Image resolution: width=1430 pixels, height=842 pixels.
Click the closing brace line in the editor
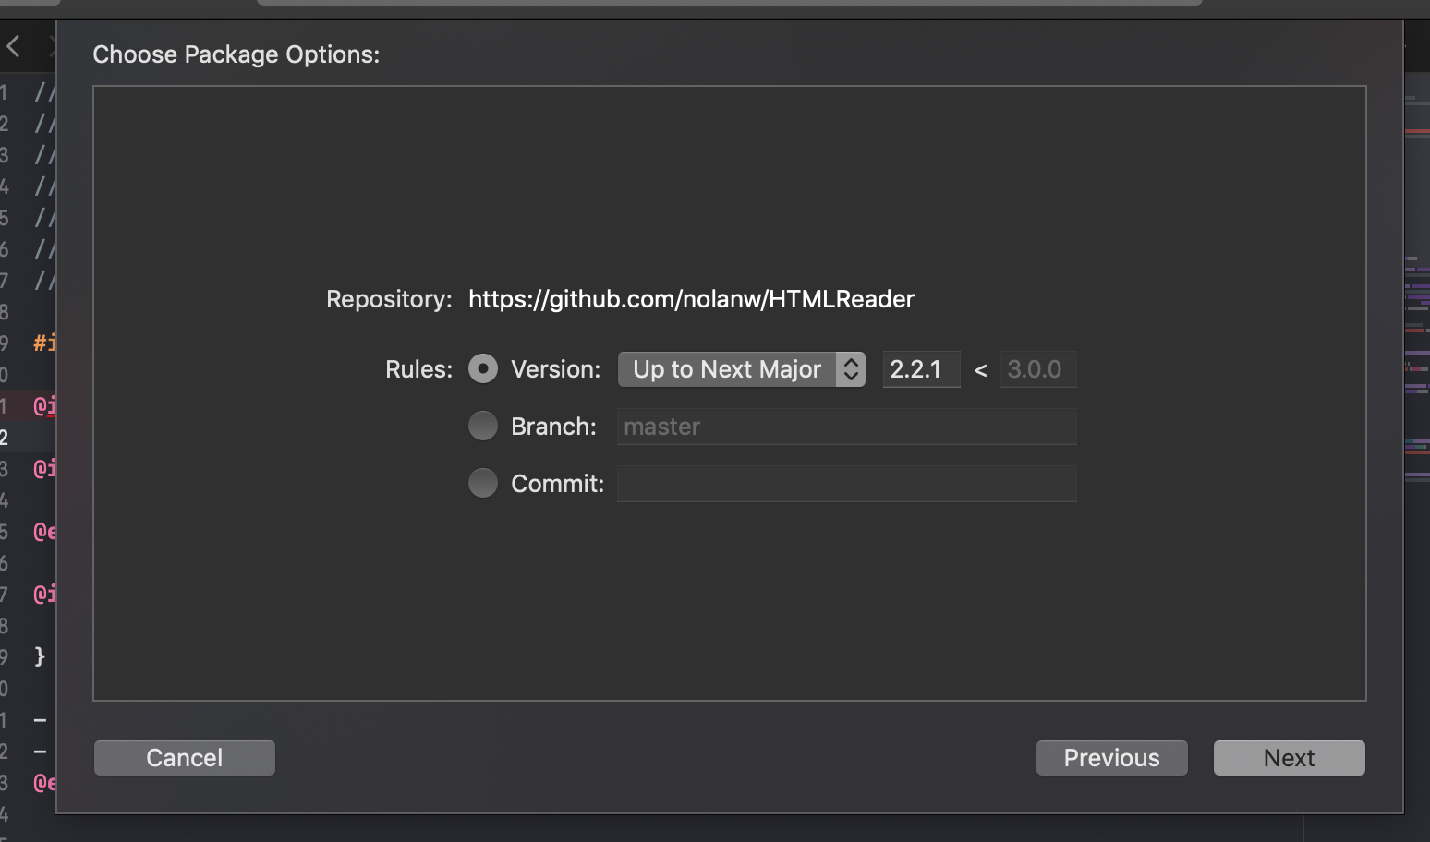38,656
